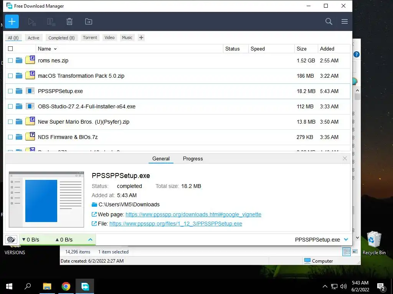Viewport: 393px width, 294px height.
Task: Open folder icon for PPSSPPSetup.exe row
Action: 19,91
